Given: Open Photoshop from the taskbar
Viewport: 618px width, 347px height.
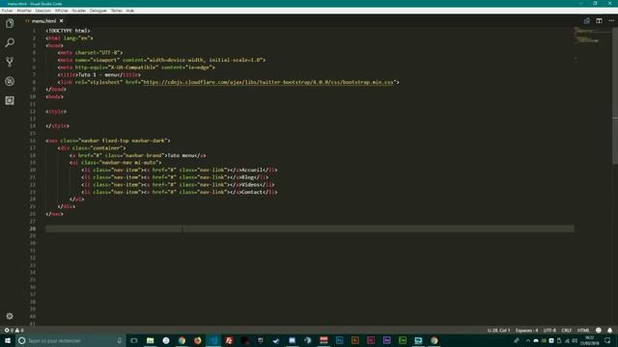Looking at the screenshot, I should [339, 340].
